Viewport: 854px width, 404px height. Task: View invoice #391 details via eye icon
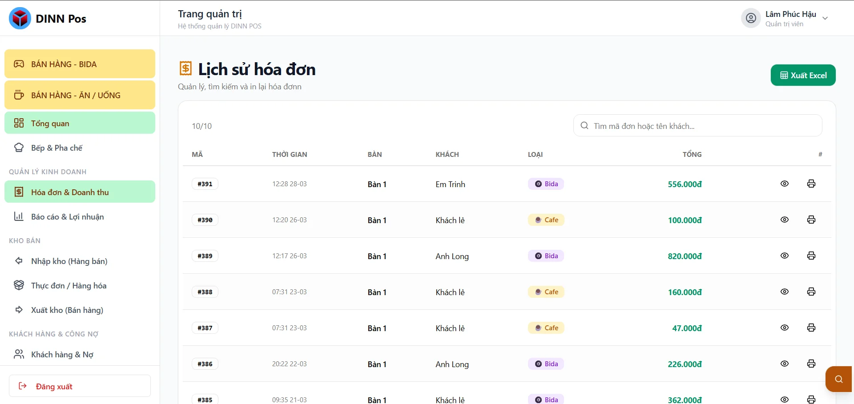click(x=784, y=184)
